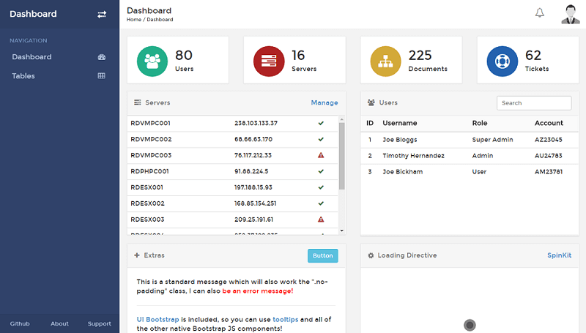
Task: Select user Joe Bickham
Action: tap(402, 172)
